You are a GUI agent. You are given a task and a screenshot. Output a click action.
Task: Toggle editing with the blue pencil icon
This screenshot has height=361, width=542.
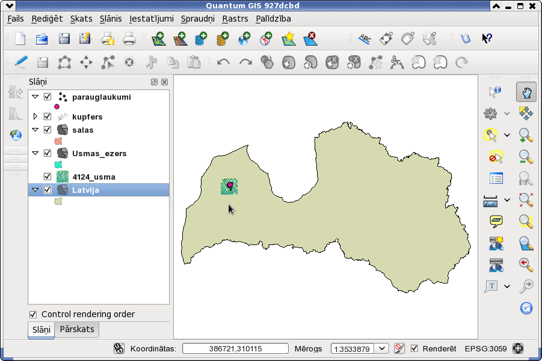click(x=20, y=62)
